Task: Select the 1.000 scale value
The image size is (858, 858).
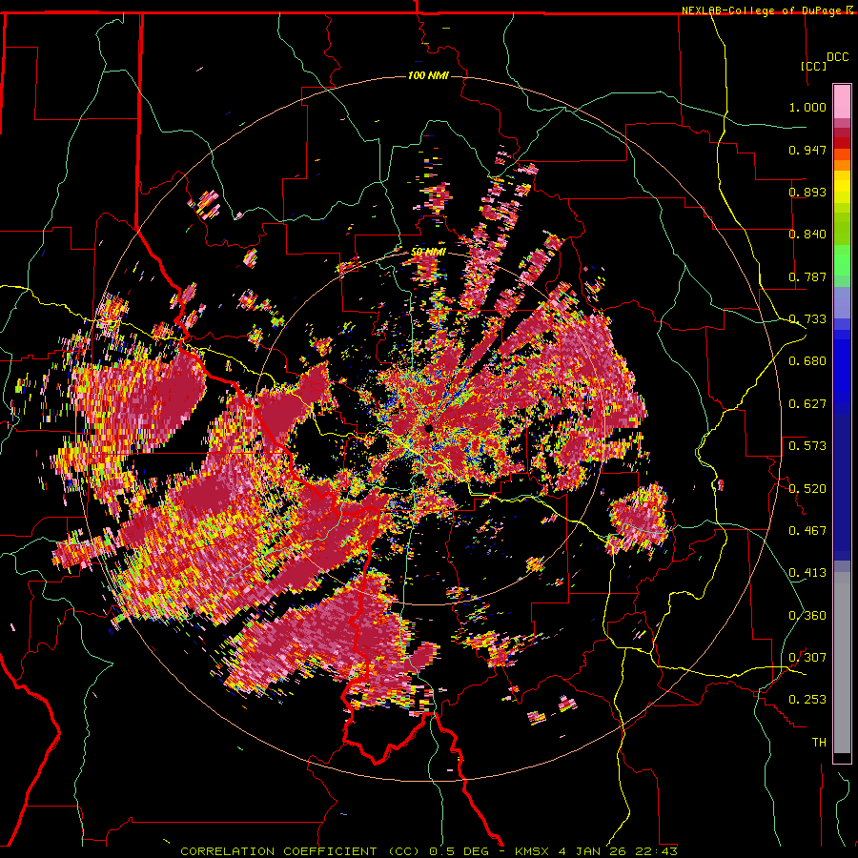Action: pos(807,107)
